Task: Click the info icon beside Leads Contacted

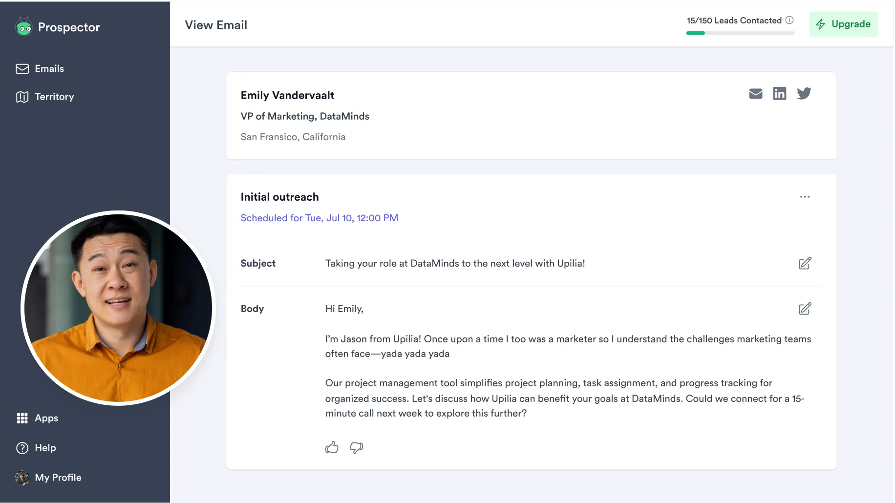Action: pyautogui.click(x=789, y=20)
